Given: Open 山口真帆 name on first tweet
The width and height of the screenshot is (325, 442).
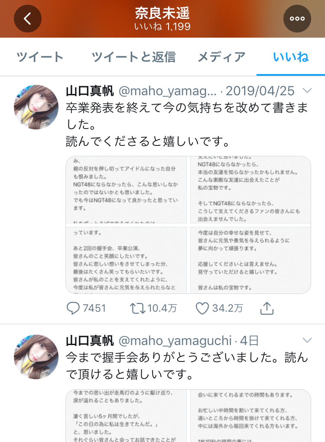Looking at the screenshot, I should pyautogui.click(x=90, y=91).
